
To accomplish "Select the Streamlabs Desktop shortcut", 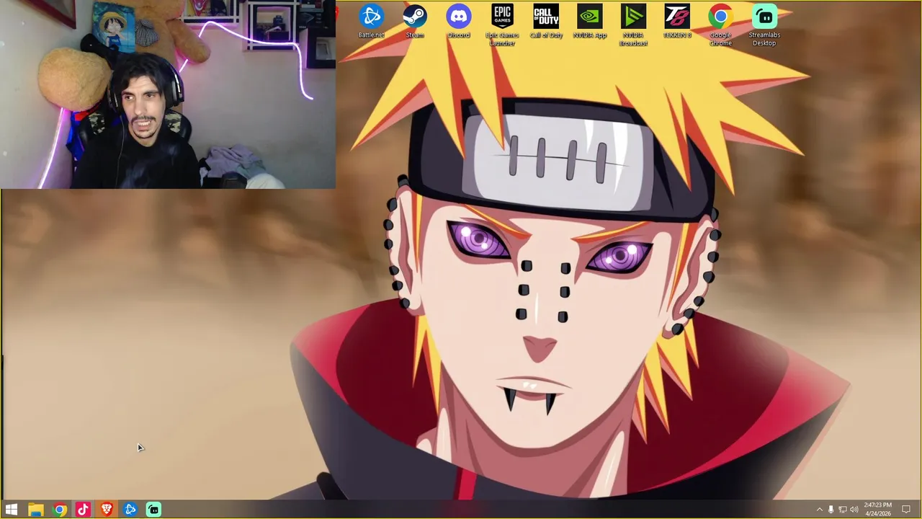I will [x=764, y=26].
